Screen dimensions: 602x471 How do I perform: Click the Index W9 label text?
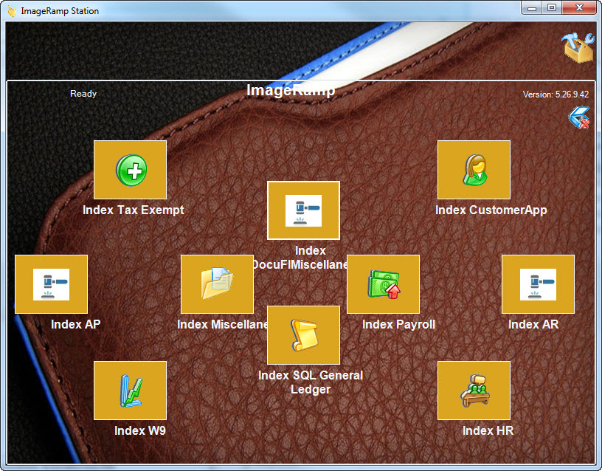(x=139, y=430)
